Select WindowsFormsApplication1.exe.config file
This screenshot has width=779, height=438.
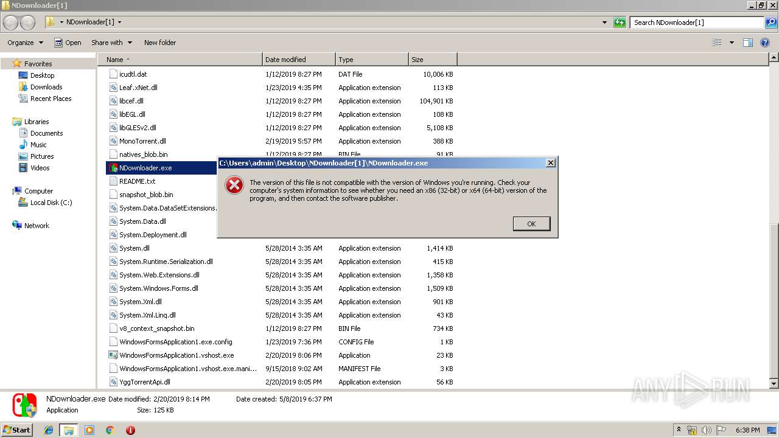175,342
